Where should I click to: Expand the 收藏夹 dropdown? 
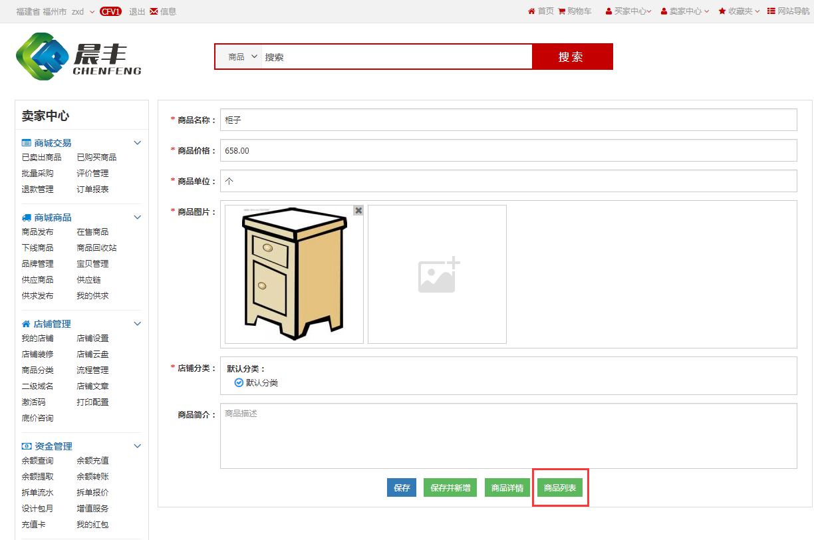(744, 11)
